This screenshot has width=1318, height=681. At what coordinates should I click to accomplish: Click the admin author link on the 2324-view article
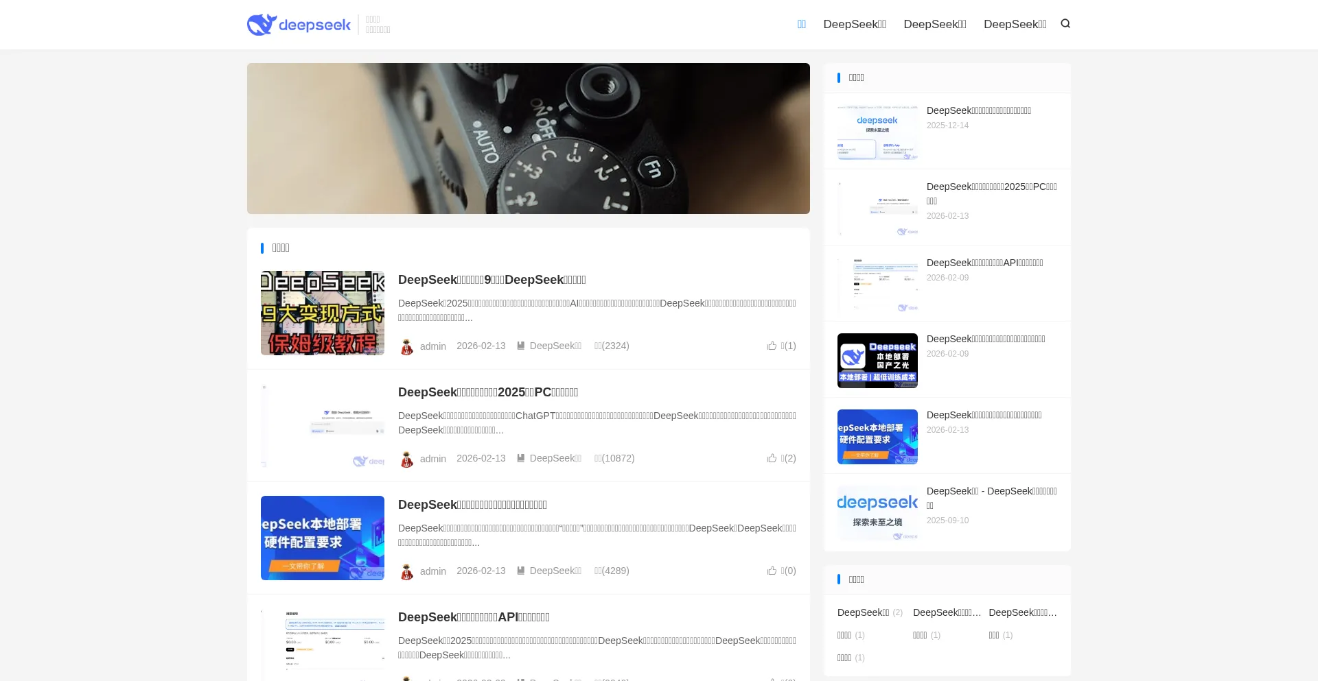point(433,346)
